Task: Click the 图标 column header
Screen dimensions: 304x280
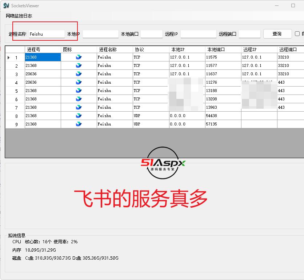Action: [79, 49]
